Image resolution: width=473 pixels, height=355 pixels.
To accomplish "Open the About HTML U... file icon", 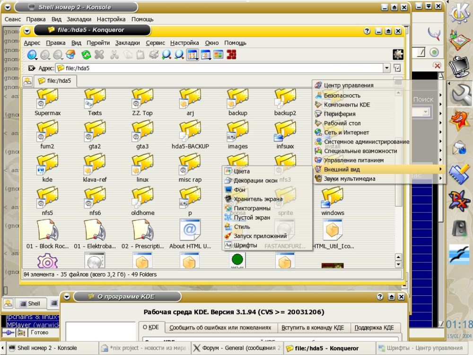I will coord(190,234).
